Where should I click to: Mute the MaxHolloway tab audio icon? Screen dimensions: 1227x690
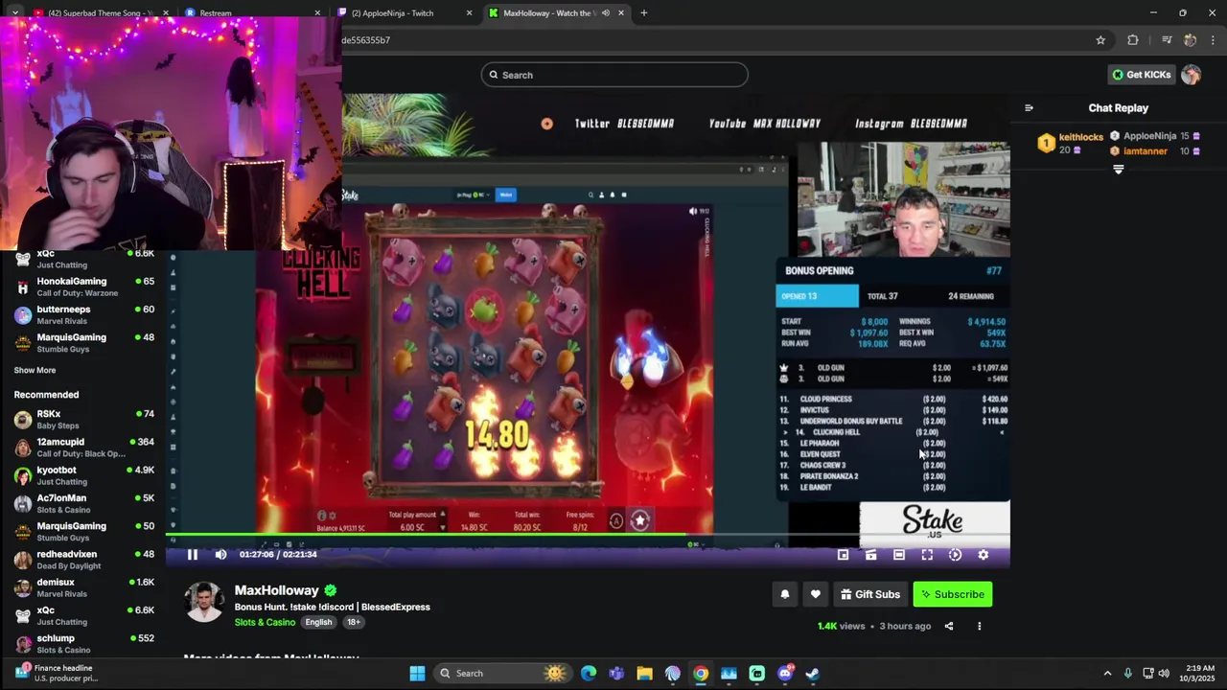tap(605, 13)
